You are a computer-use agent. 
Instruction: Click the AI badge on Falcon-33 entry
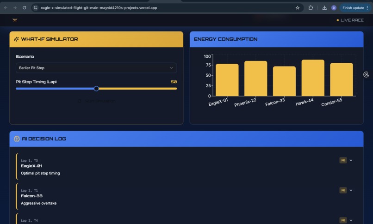[343, 190]
